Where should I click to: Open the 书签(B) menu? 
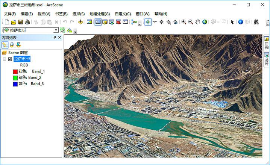(x=61, y=14)
